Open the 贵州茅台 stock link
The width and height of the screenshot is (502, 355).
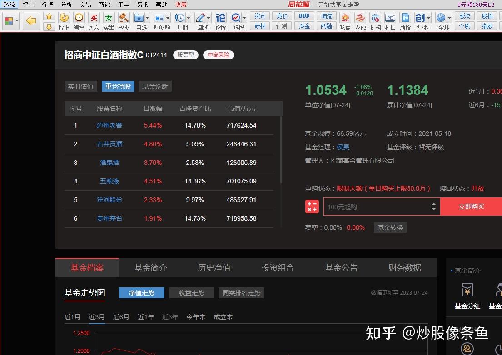pyautogui.click(x=109, y=218)
